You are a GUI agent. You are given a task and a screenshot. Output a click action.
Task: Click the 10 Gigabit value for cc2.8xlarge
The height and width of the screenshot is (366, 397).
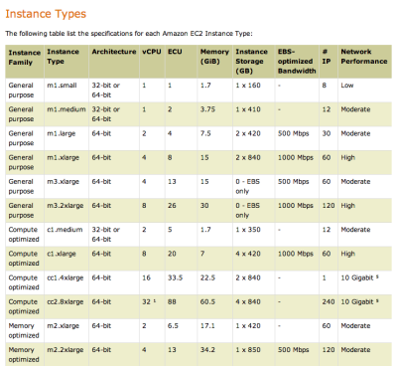pyautogui.click(x=360, y=302)
